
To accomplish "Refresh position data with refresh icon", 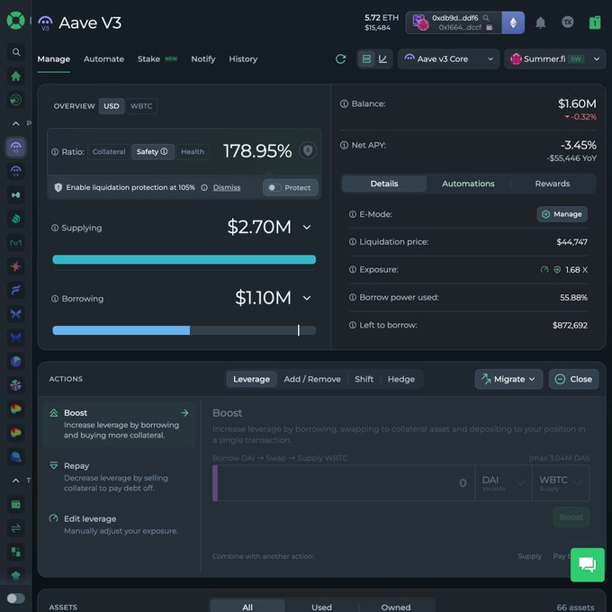I will pos(340,58).
